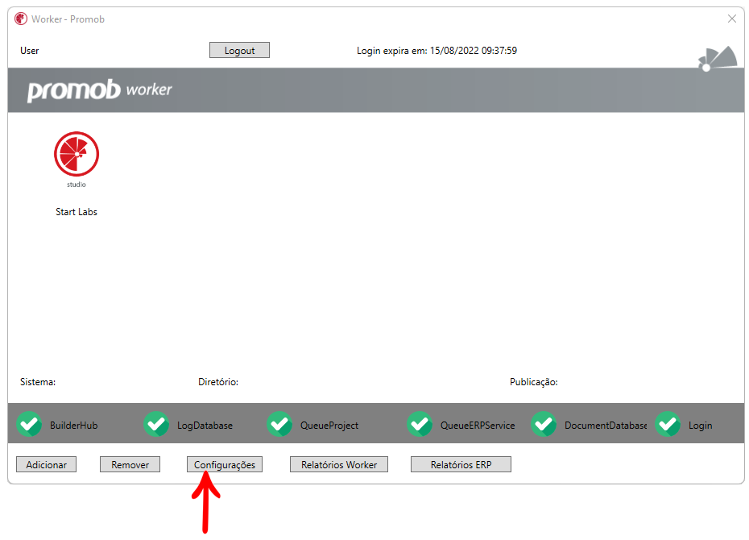Click the 'BuilderHub' status text
This screenshot has width=749, height=540.
[x=73, y=426]
